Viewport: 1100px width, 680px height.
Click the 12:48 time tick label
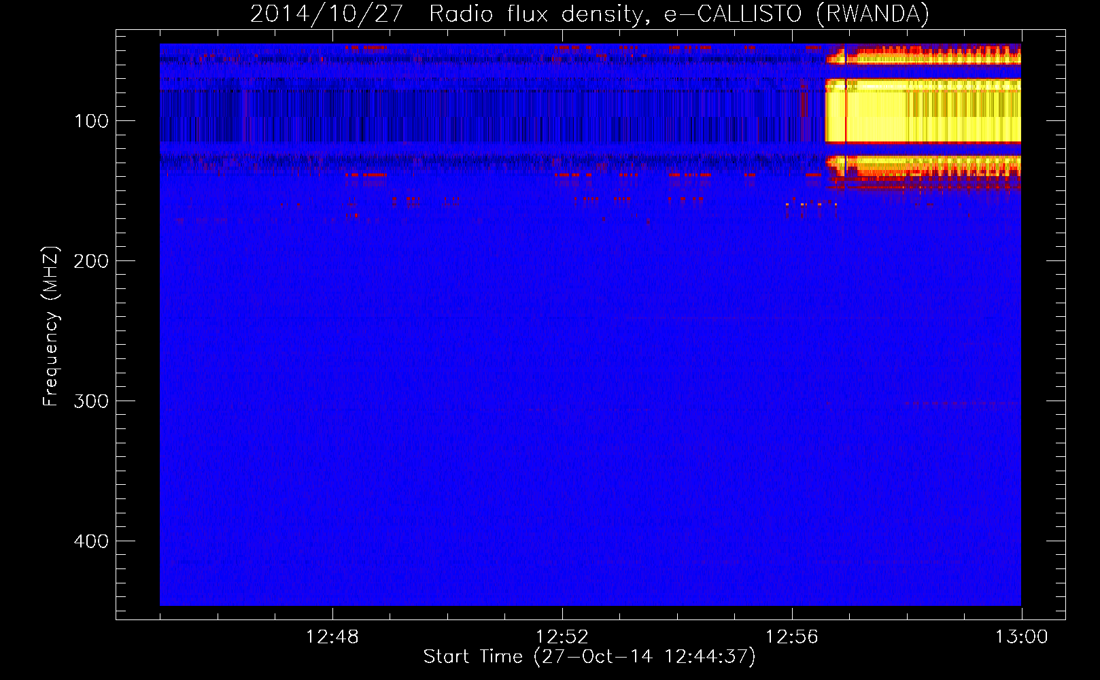(332, 637)
